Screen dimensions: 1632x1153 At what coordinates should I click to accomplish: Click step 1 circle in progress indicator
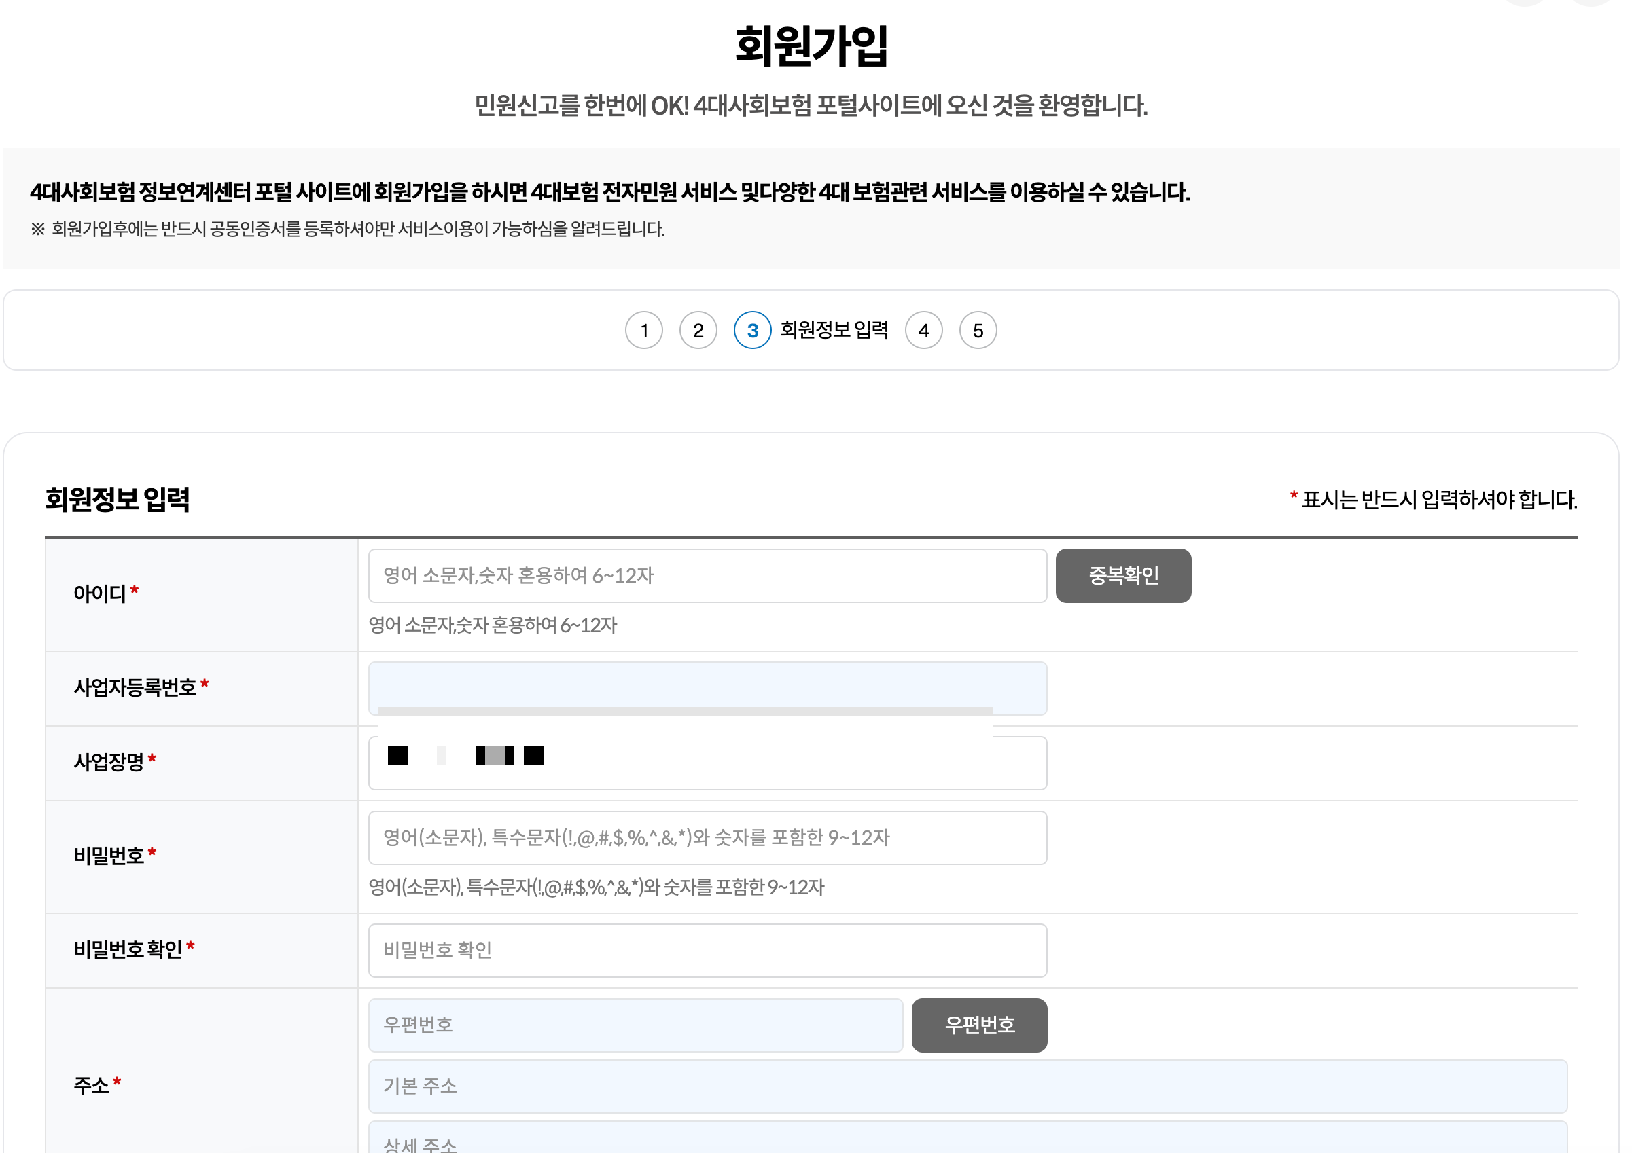point(644,330)
